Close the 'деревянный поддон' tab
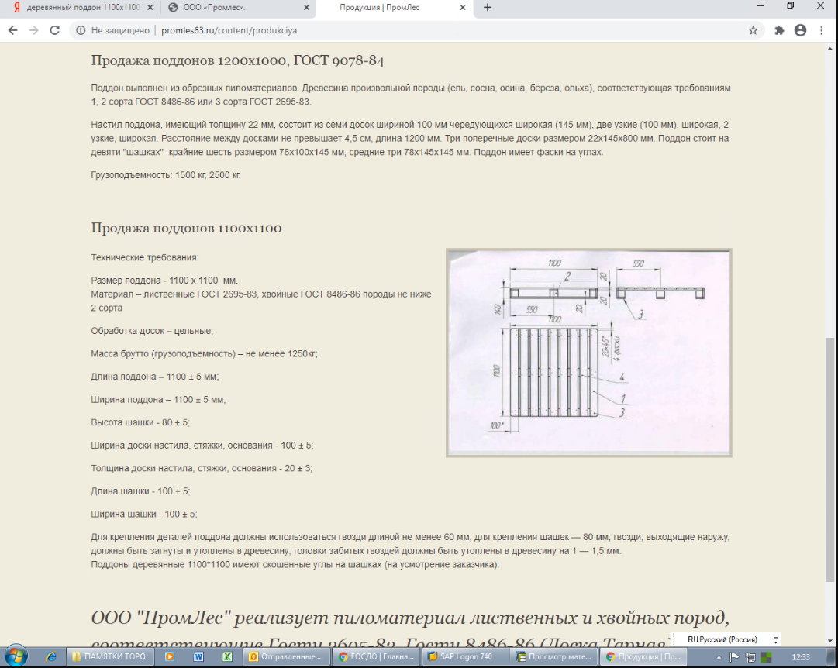838x668 pixels. [150, 8]
